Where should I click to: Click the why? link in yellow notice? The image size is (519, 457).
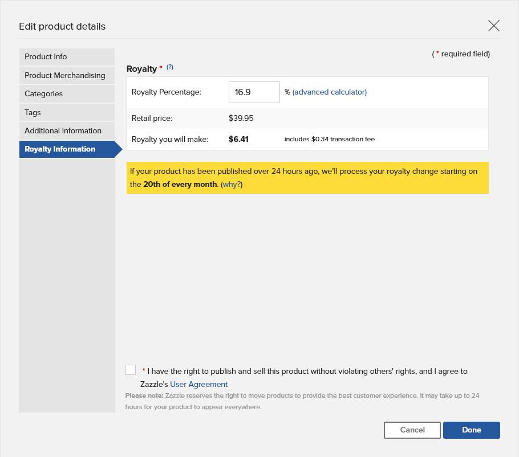tap(232, 185)
